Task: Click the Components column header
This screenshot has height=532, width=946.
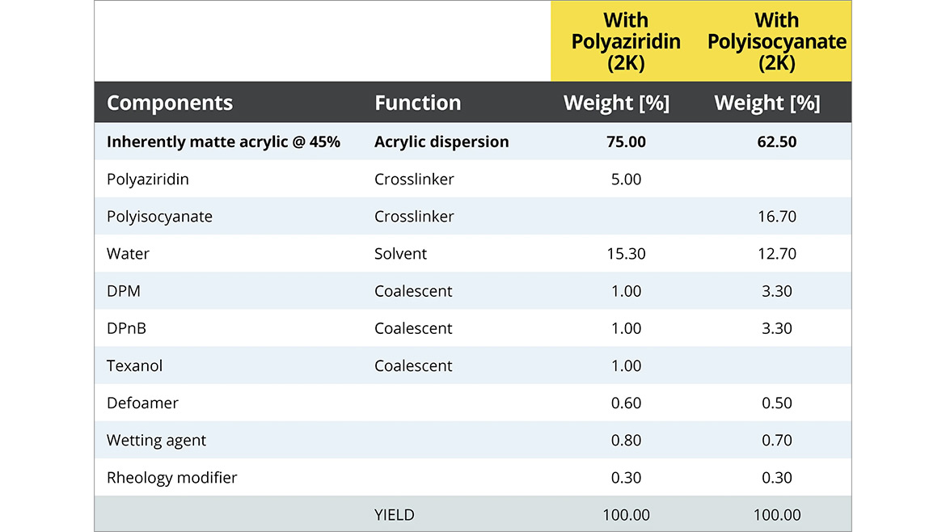Action: tap(170, 103)
